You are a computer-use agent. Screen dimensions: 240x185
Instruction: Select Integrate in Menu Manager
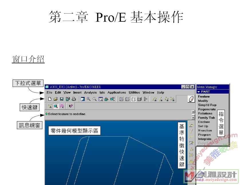(205, 139)
